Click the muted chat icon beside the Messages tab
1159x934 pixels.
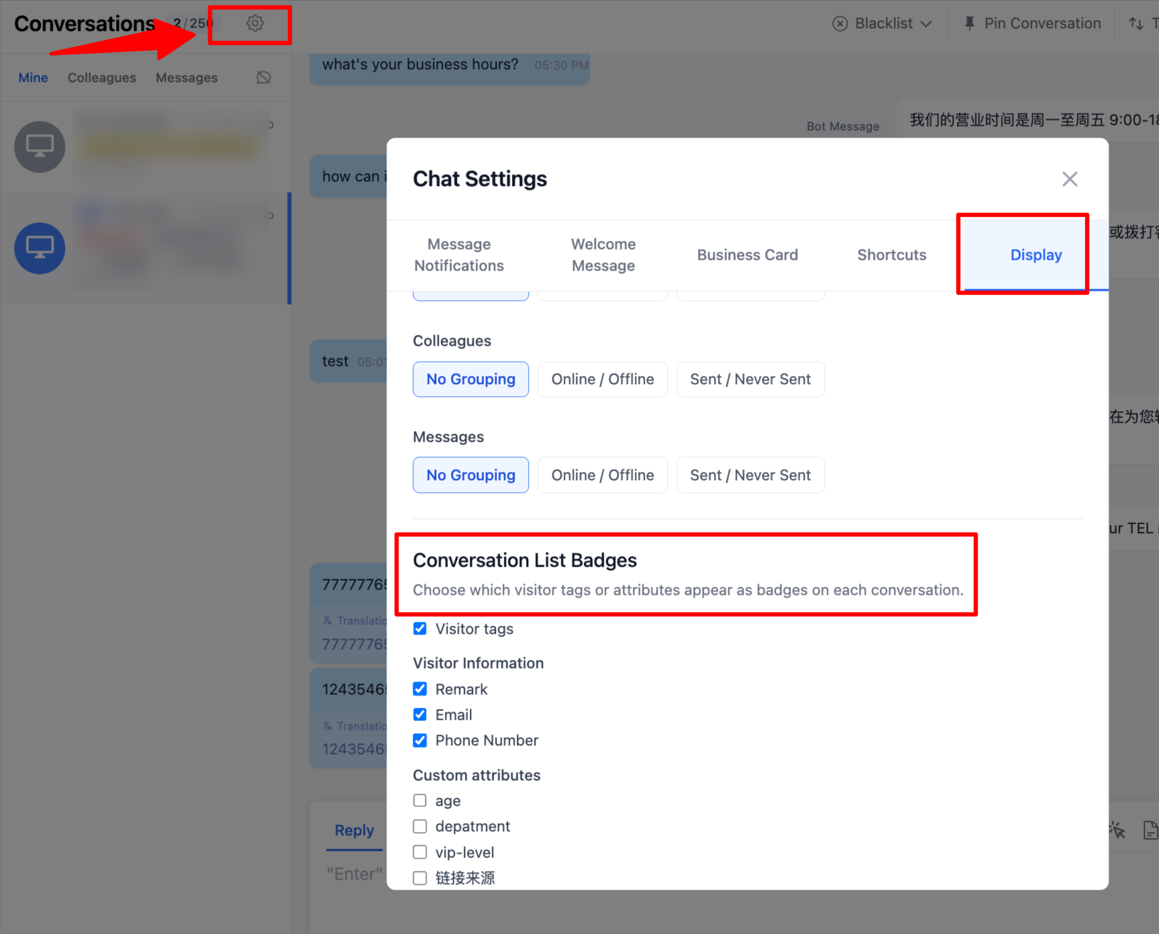[x=264, y=78]
